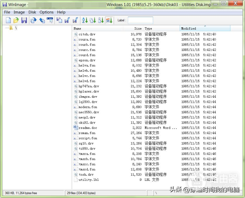Click status bar text 360 KB bytes free
Viewport: 245px width, 198px height.
(x=21, y=193)
